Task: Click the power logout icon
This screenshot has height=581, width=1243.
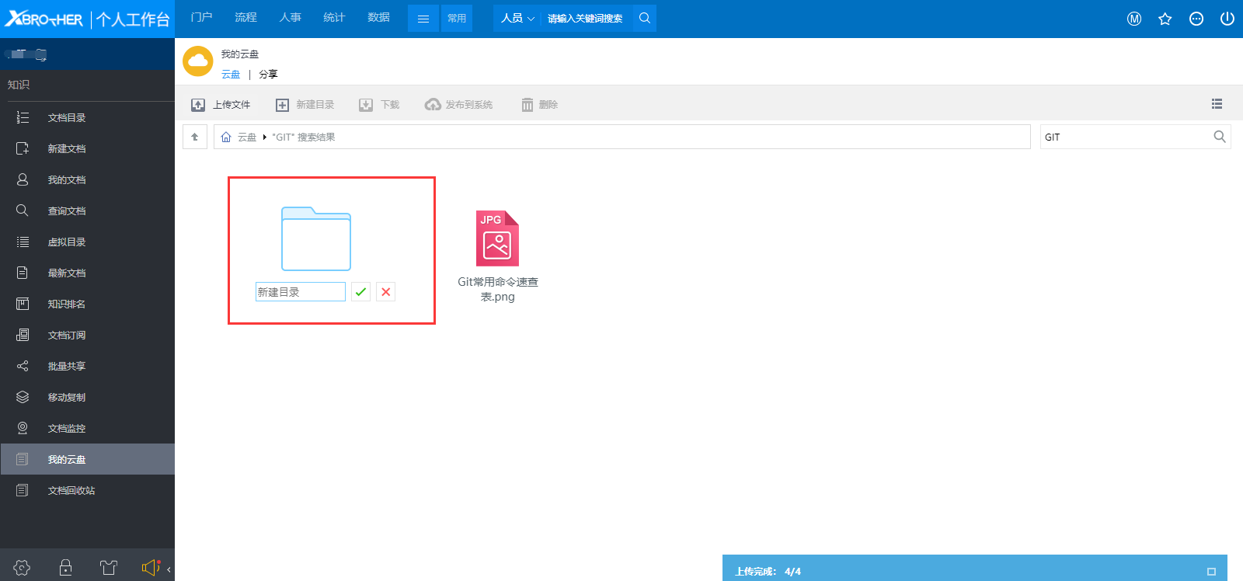Action: click(1227, 19)
